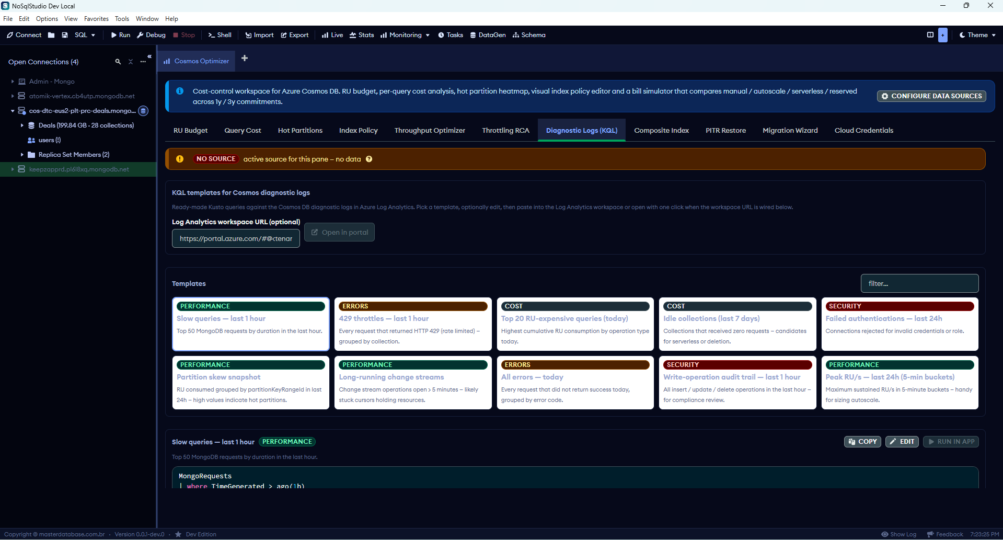Click the Connect toolbar icon
The image size is (1003, 540).
tap(24, 35)
